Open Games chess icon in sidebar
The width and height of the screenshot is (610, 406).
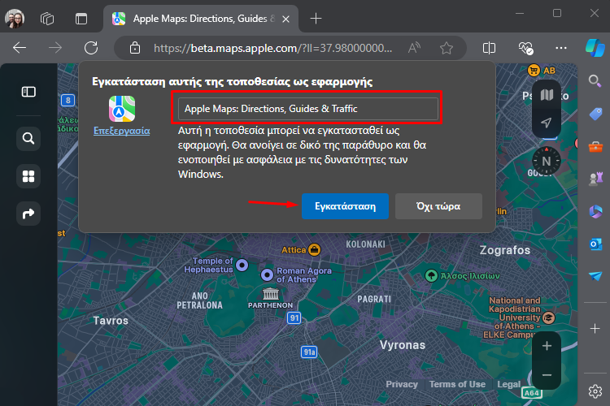[595, 179]
